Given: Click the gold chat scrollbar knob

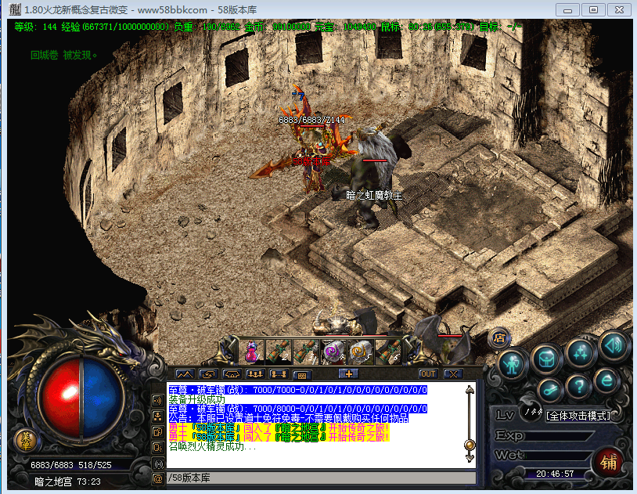Looking at the screenshot, I should click(x=470, y=445).
